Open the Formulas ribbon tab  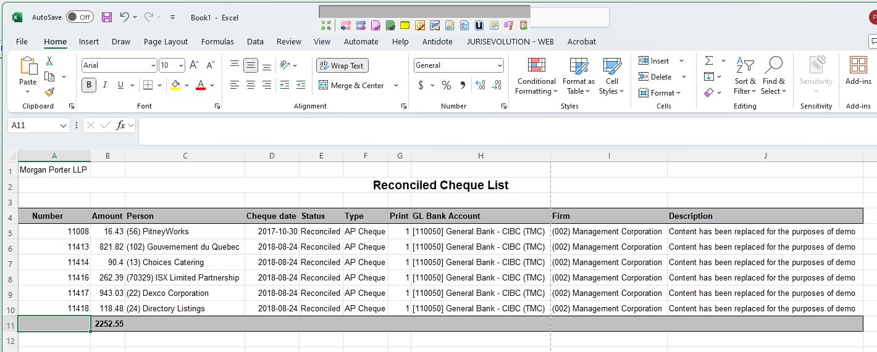click(x=217, y=42)
